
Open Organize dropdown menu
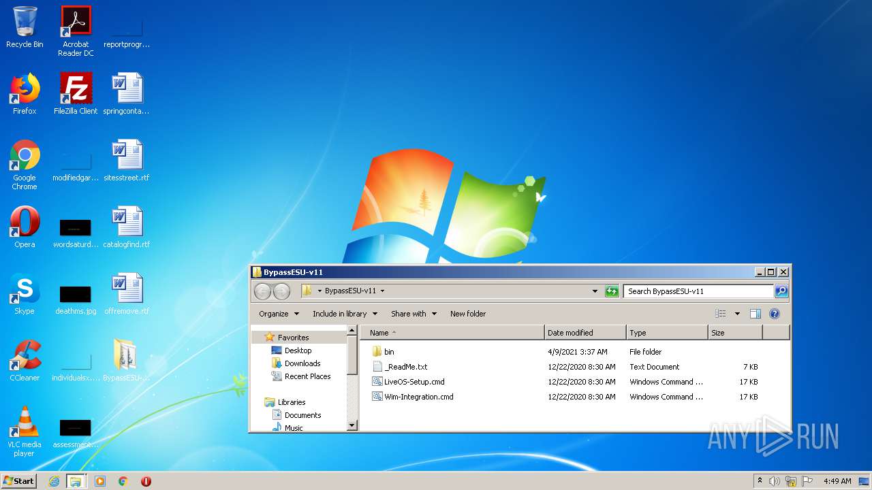click(x=279, y=314)
